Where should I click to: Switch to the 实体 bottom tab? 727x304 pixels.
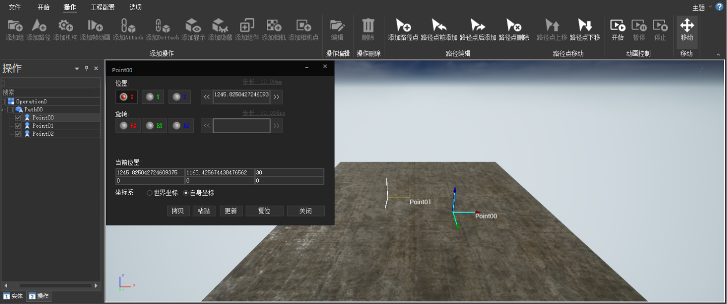(x=13, y=296)
